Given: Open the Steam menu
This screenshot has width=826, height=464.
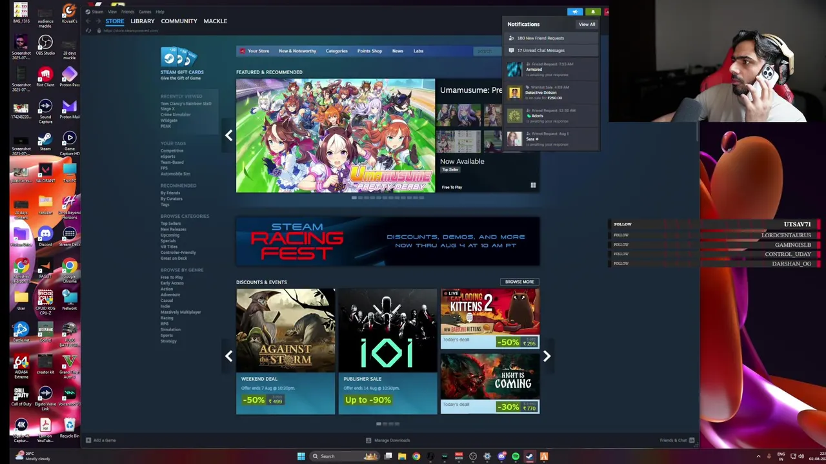Looking at the screenshot, I should (97, 12).
